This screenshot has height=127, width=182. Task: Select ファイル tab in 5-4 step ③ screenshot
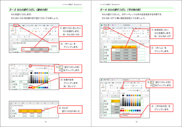pyautogui.click(x=102, y=83)
